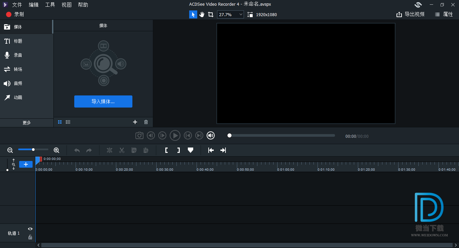This screenshot has width=459, height=248.
Task: Select the 转场 transitions item
Action: click(x=27, y=69)
